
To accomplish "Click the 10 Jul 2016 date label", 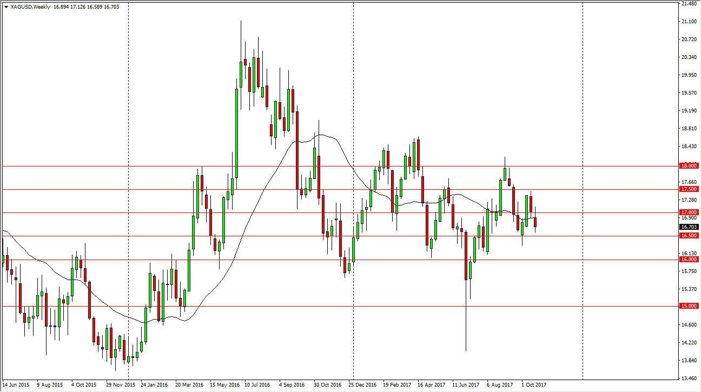I will click(x=256, y=386).
